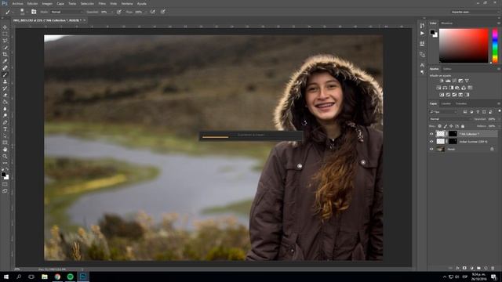The height and width of the screenshot is (282, 502).
Task: Toggle lock all padlock in Layers
Action: (463, 126)
